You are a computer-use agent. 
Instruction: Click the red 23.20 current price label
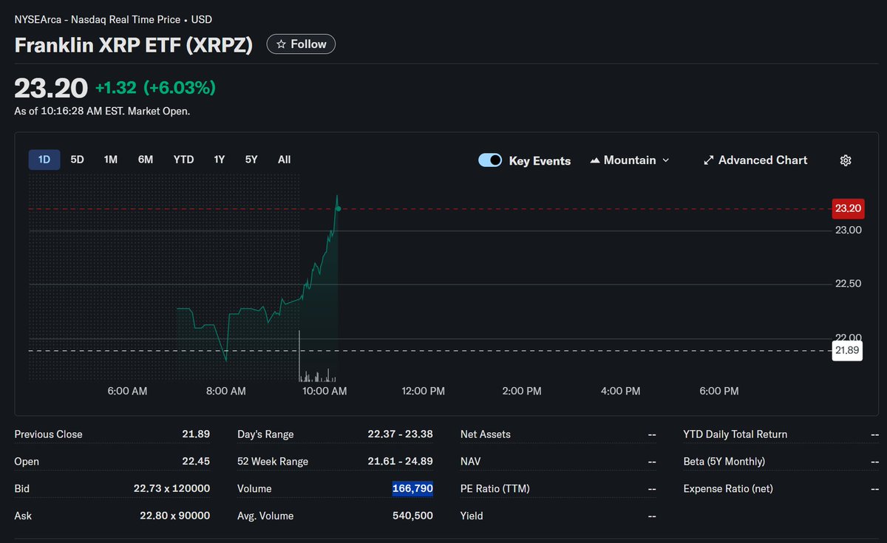848,209
